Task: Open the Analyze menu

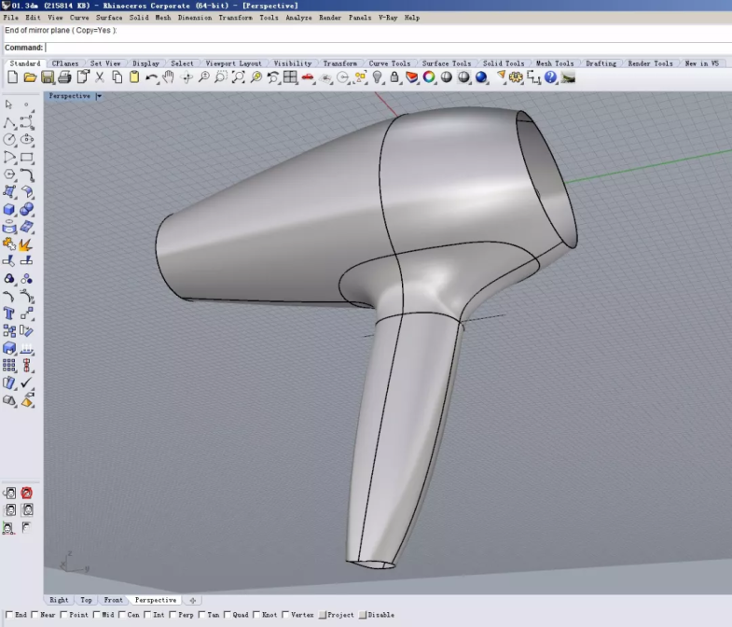Action: (x=298, y=18)
